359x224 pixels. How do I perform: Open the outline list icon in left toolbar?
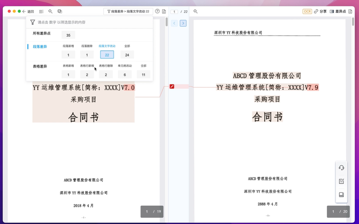tap(41, 12)
